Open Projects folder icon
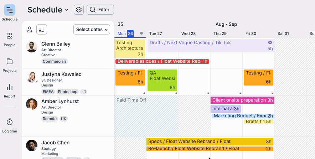 pos(10,62)
